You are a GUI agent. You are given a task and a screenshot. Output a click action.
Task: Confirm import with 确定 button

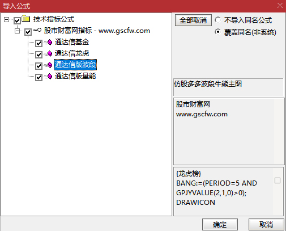pyautogui.click(x=220, y=225)
